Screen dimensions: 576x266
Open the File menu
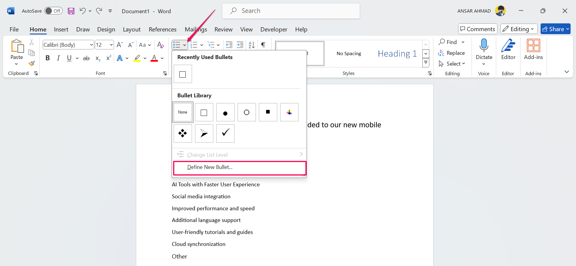(14, 29)
